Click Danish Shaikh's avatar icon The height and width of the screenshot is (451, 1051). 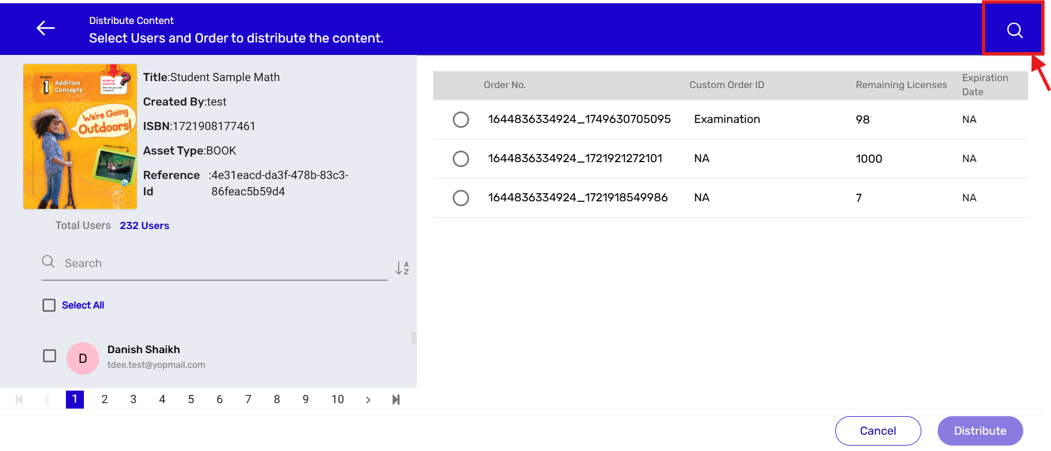tap(83, 359)
